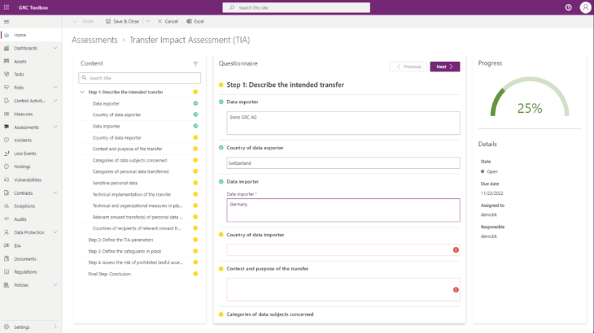The width and height of the screenshot is (594, 333).
Task: Click the yellow status dot for Step 4 row
Action: pos(195,262)
